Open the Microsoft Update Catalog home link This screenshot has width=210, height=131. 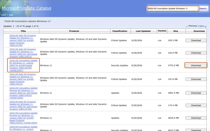coord(26,8)
